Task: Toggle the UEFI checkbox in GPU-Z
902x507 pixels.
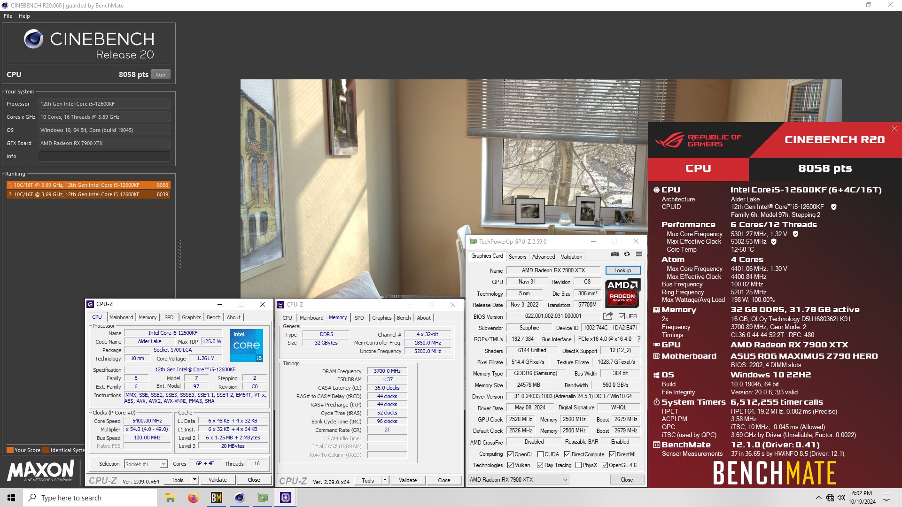Action: pyautogui.click(x=622, y=316)
